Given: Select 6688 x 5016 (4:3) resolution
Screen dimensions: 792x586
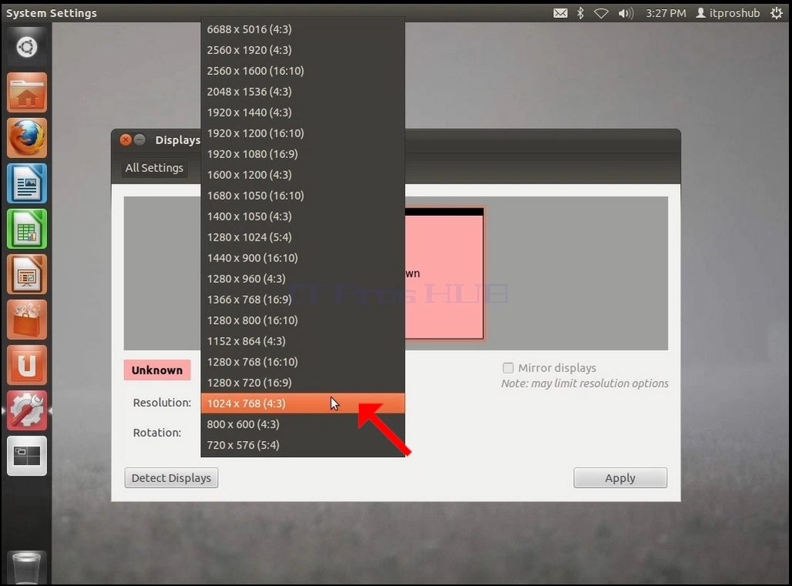Looking at the screenshot, I should (x=303, y=29).
